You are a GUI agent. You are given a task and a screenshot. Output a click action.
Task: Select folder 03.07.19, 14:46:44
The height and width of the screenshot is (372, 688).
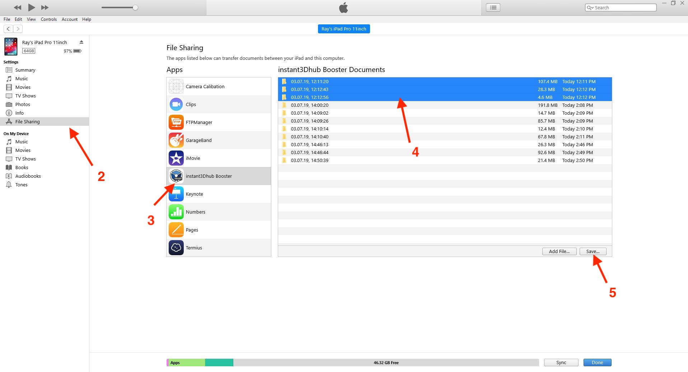coord(445,153)
